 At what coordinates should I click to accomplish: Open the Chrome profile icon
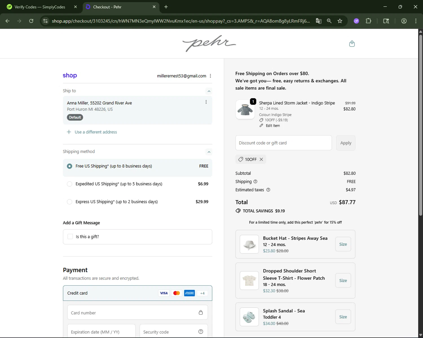[x=404, y=21]
